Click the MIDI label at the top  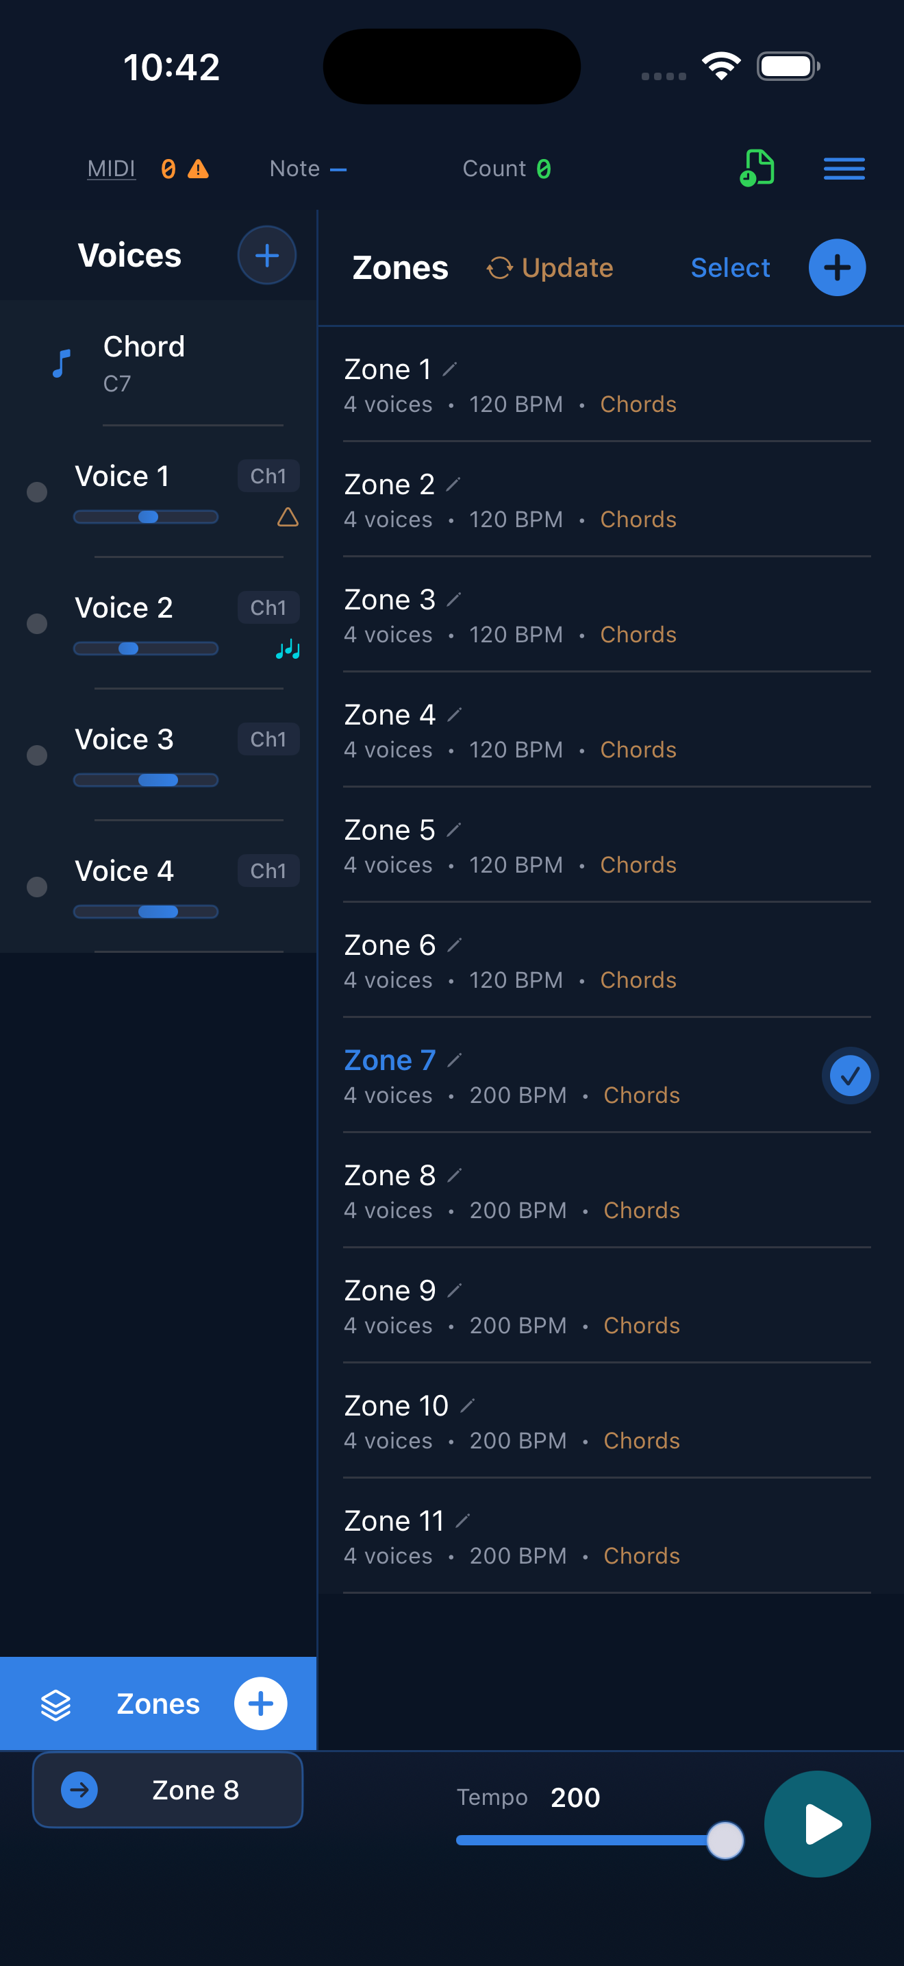[111, 168]
